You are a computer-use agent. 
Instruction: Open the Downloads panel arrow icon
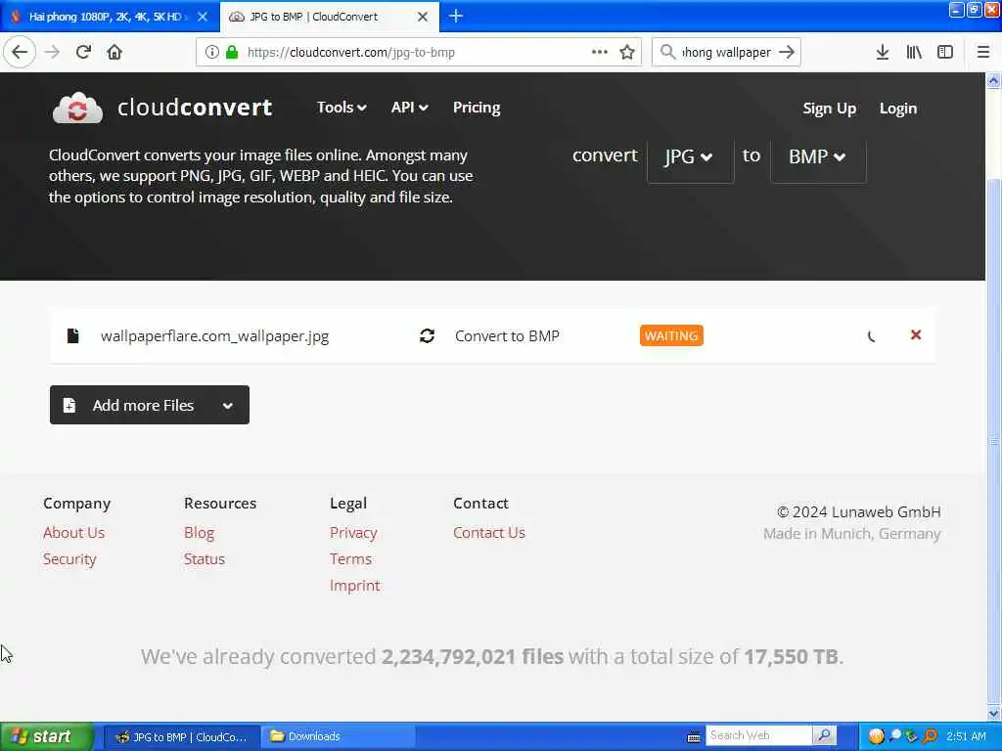point(883,52)
